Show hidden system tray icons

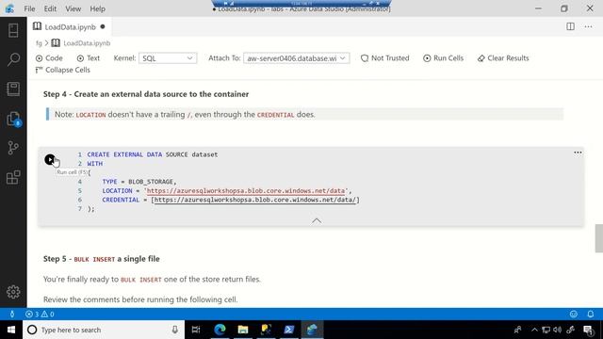tap(534, 330)
